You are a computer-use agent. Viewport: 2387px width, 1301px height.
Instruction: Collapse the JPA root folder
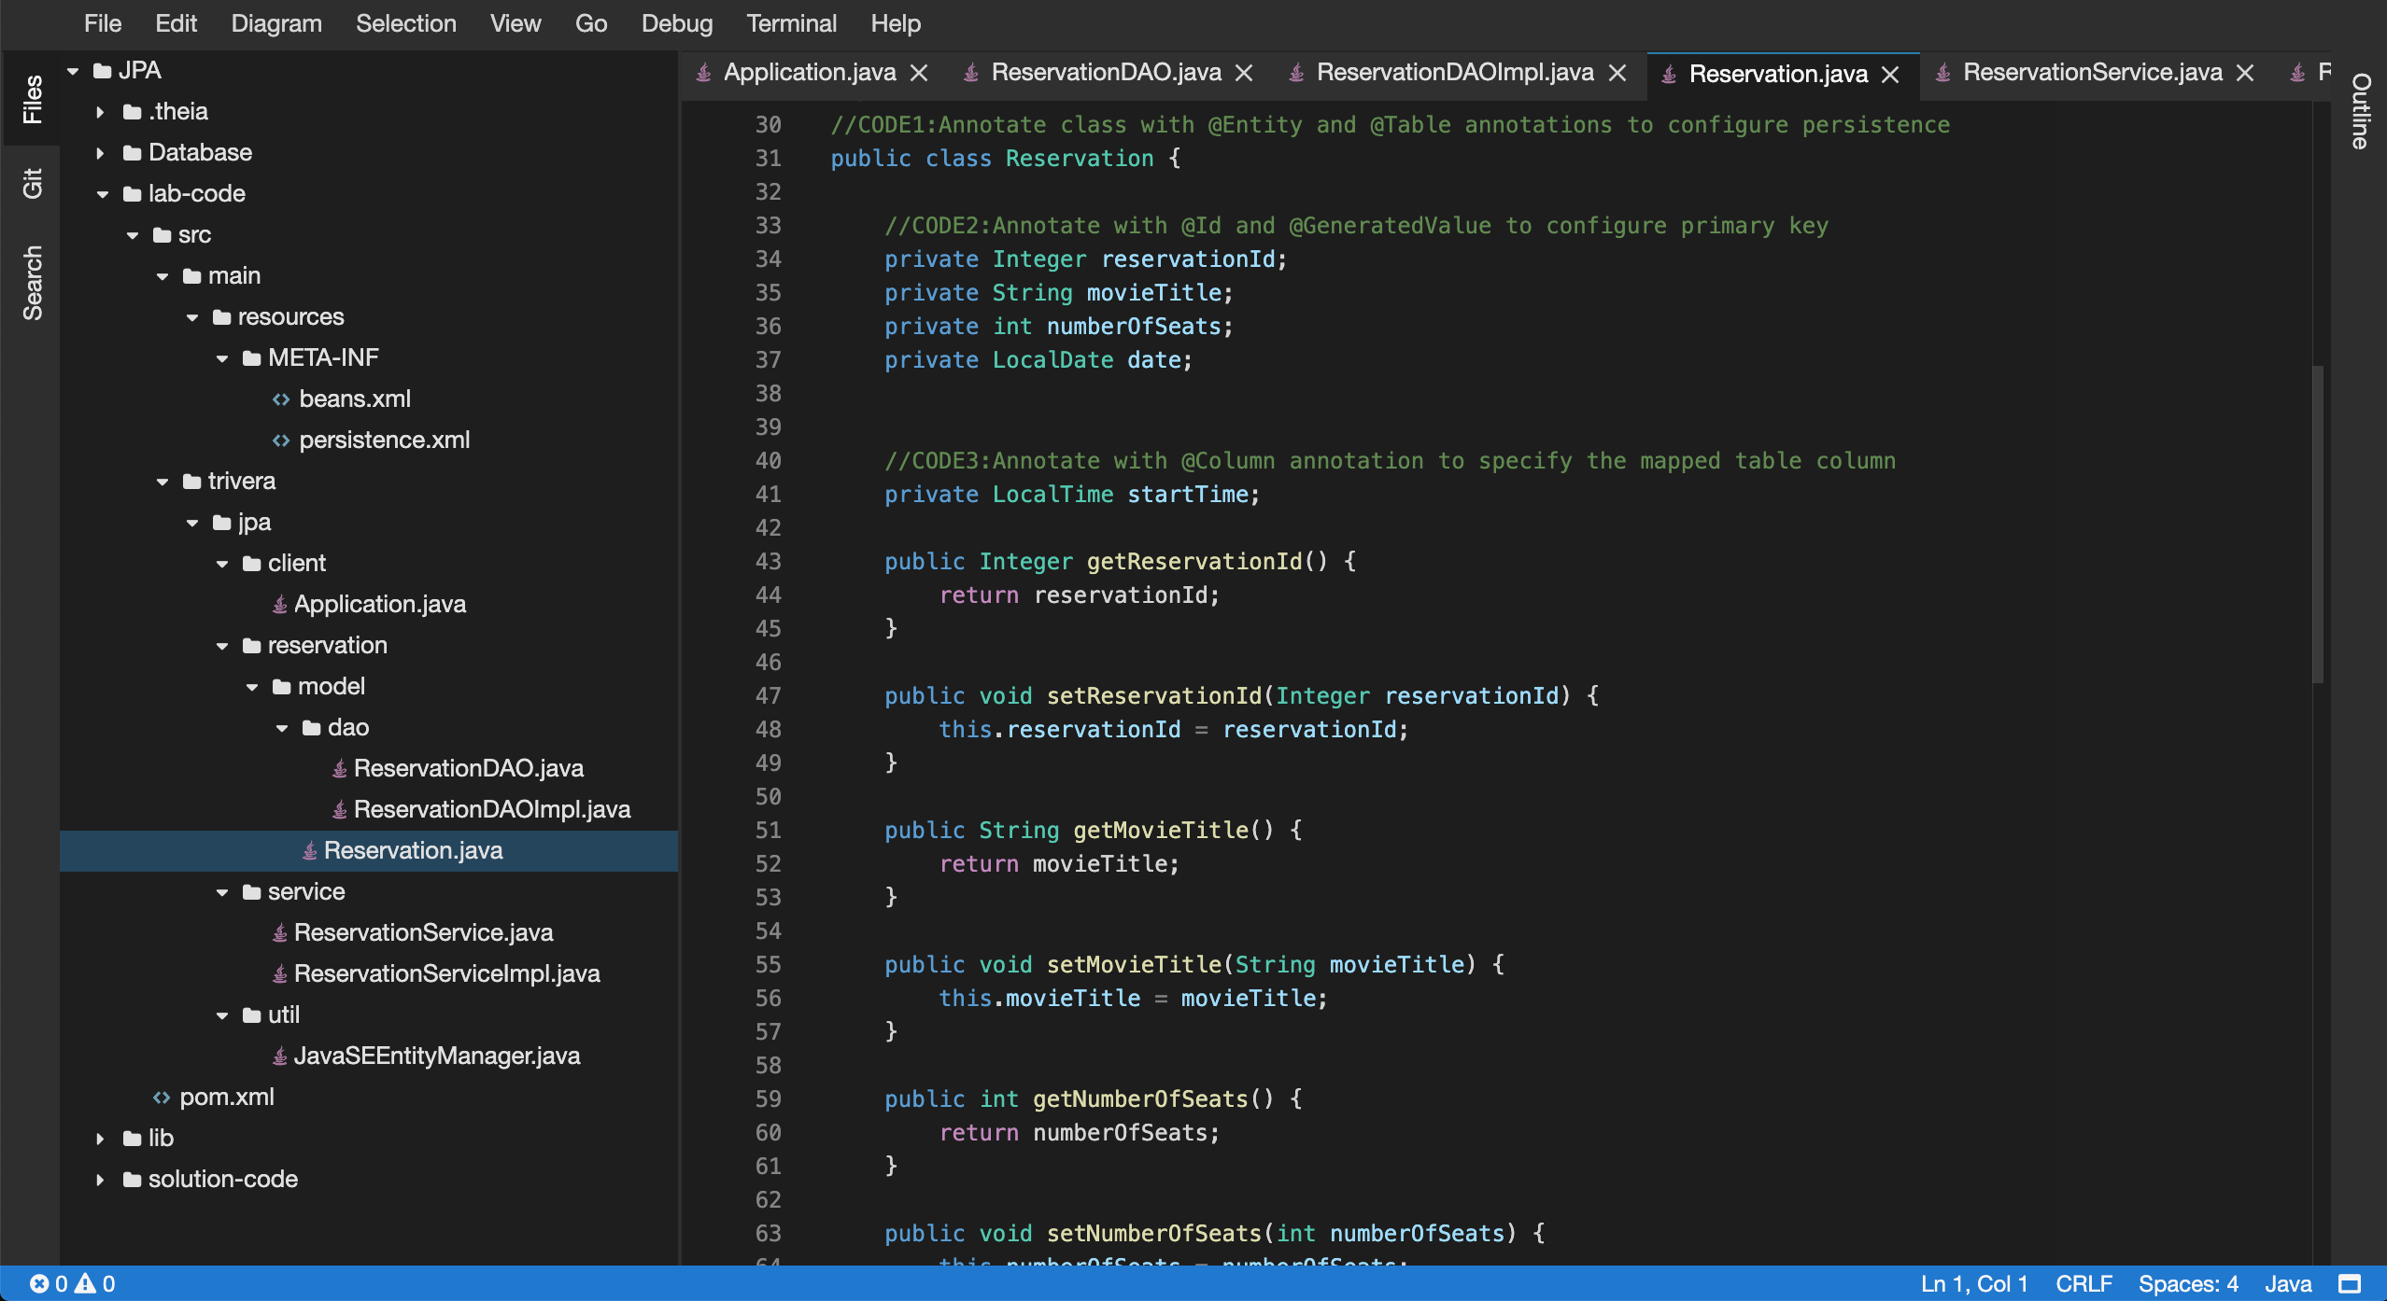click(x=73, y=71)
